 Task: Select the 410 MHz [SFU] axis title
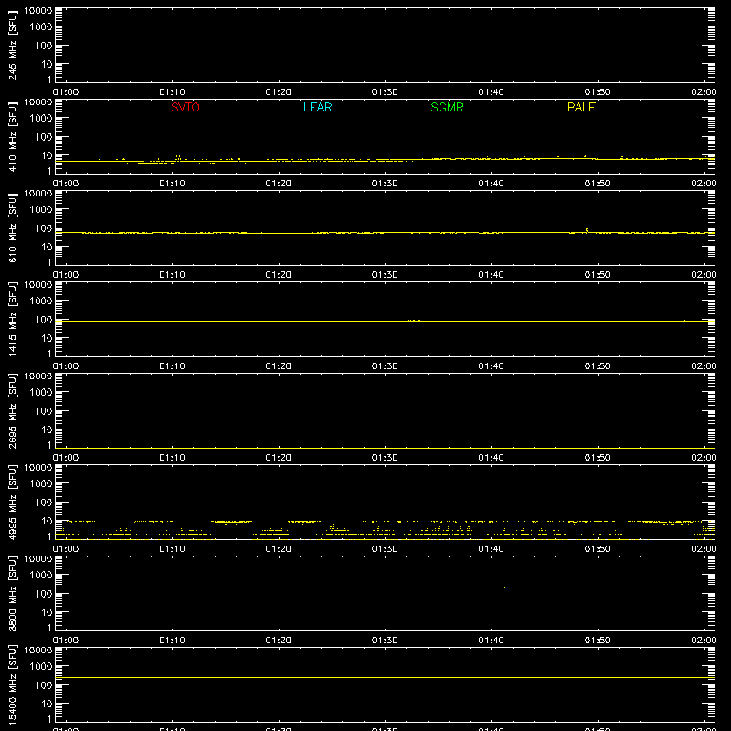coord(12,137)
